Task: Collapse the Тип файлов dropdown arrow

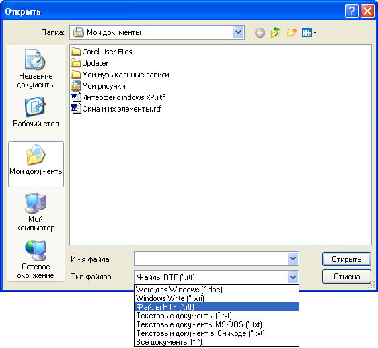Action: click(293, 277)
